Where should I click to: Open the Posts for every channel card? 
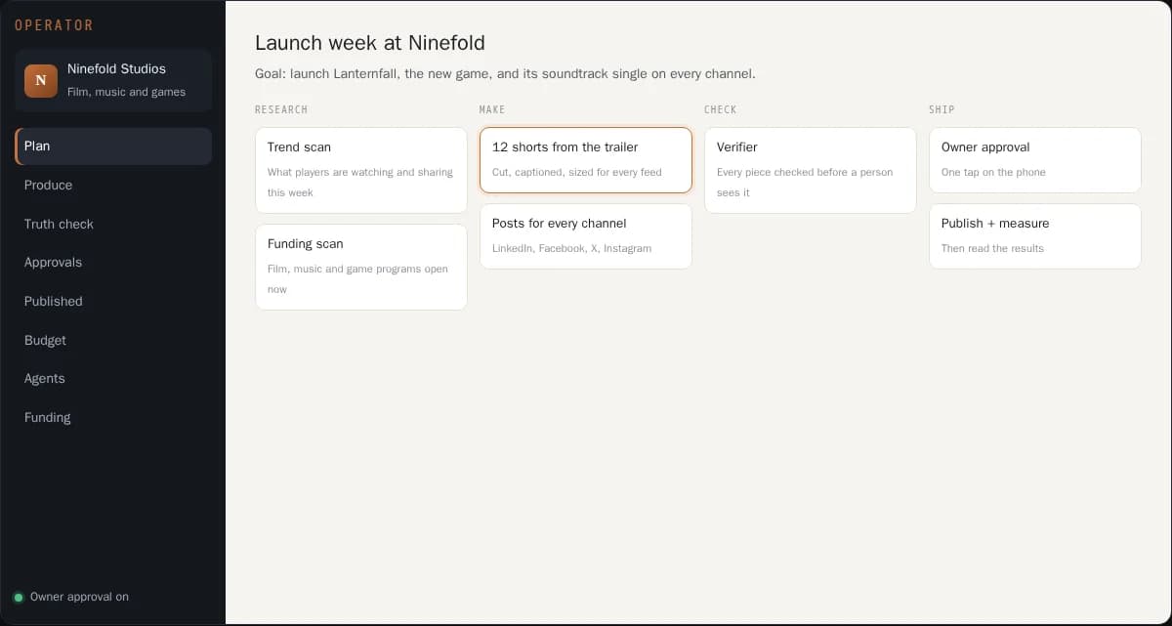click(x=586, y=236)
